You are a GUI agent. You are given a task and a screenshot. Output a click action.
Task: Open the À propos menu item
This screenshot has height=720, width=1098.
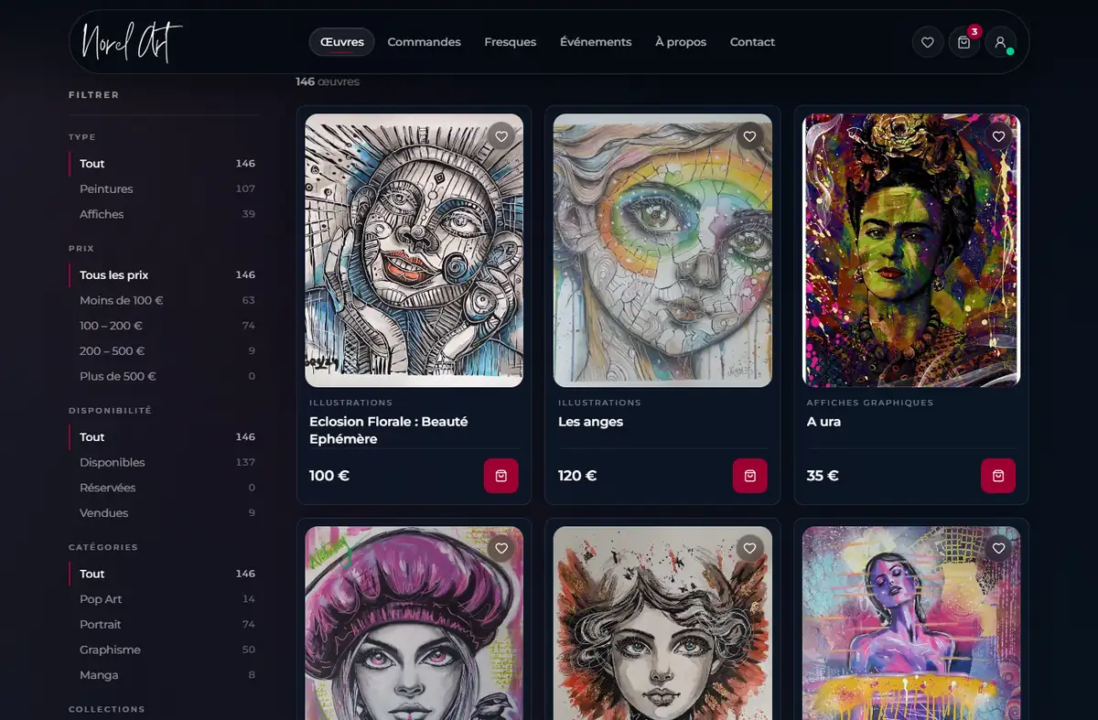681,42
